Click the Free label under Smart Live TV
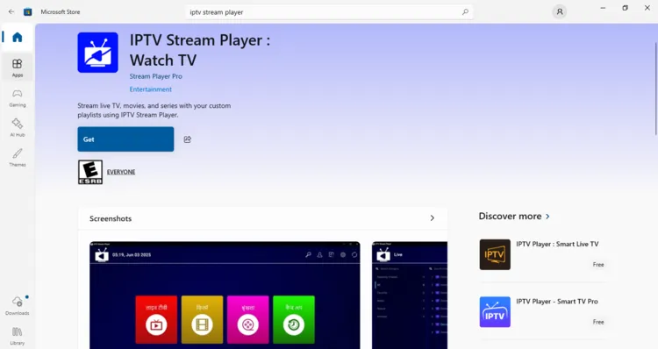Viewport: 658px width, 349px height. (x=598, y=264)
